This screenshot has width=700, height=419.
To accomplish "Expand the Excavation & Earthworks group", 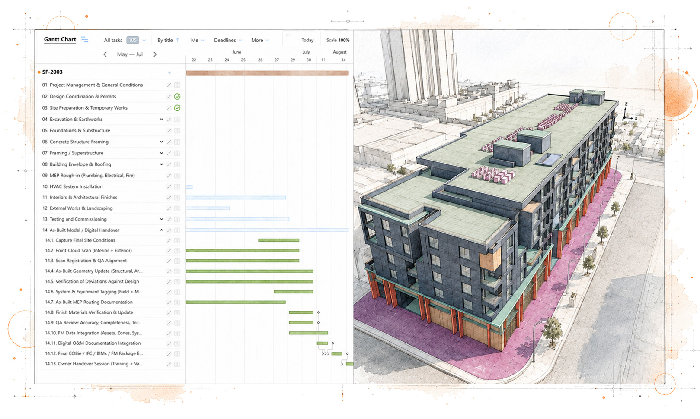I will click(x=161, y=120).
